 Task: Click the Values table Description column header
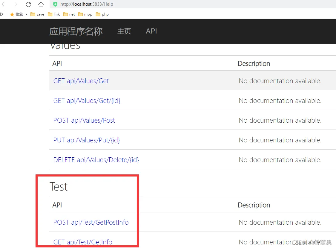tap(254, 64)
